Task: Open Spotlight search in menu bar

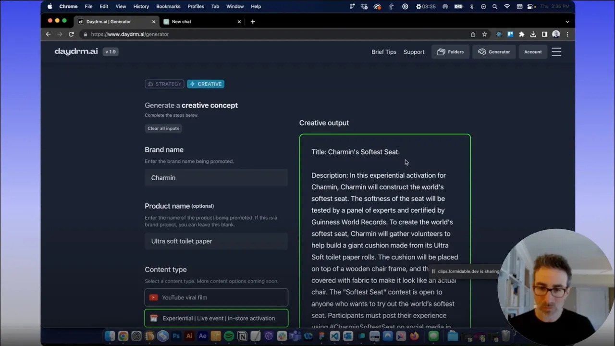Action: [494, 7]
